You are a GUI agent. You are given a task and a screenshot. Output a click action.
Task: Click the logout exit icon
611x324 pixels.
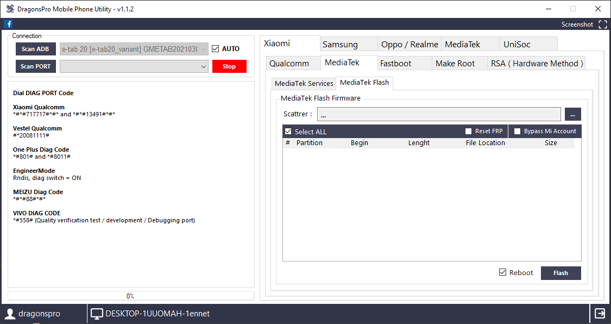(600, 313)
